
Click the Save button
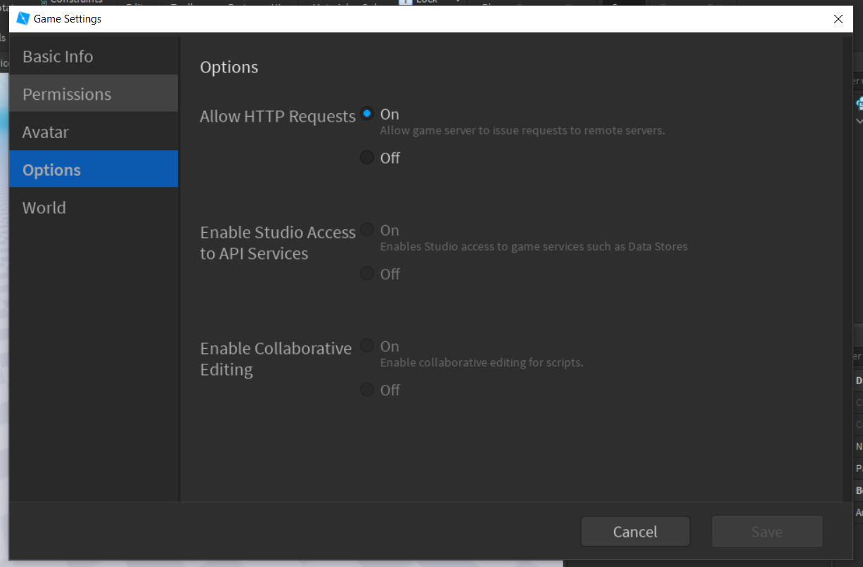767,531
